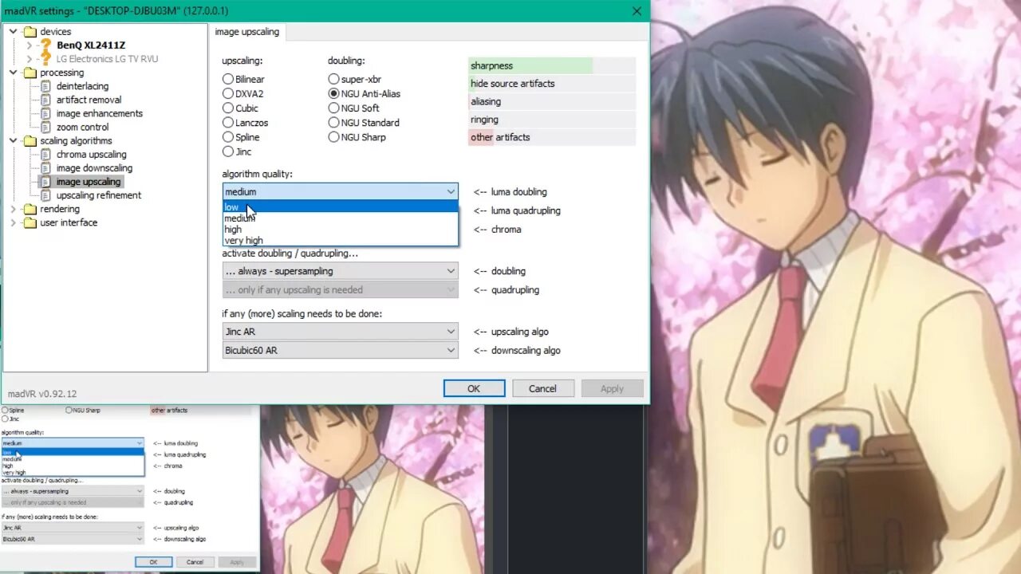Pick low in quality list
The image size is (1021, 574).
click(341, 207)
